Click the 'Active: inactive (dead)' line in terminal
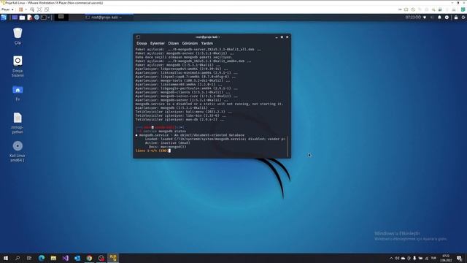The height and width of the screenshot is (263, 467). 167,143
